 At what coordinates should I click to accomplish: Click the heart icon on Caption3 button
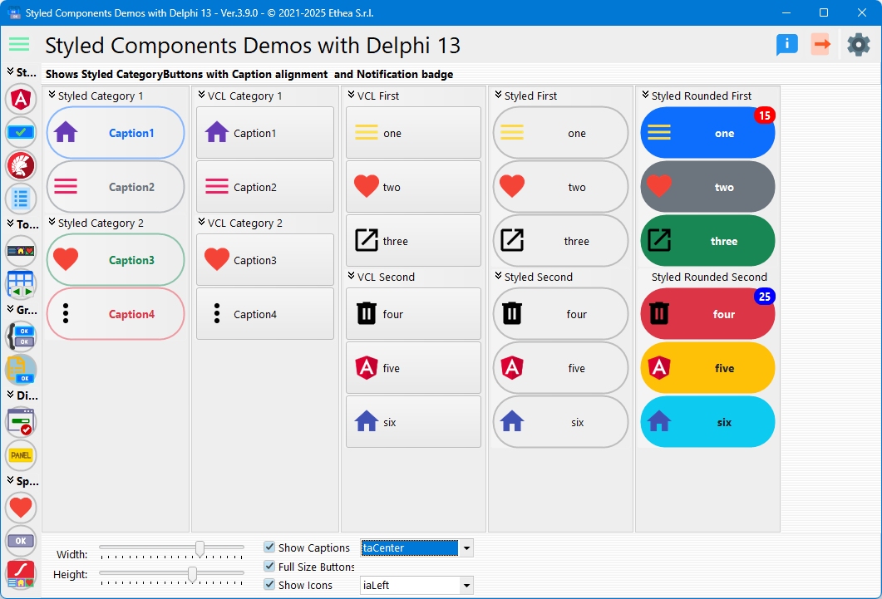67,259
